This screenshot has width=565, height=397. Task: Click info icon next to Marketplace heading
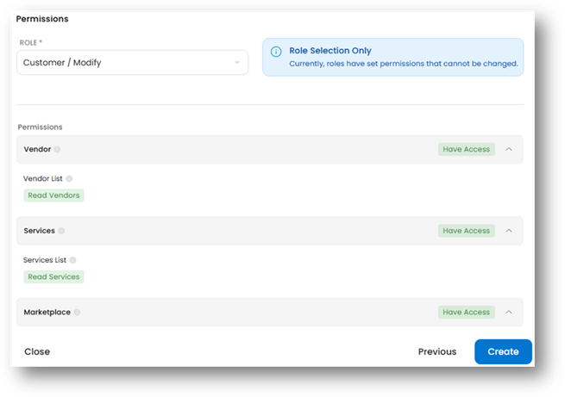click(77, 312)
